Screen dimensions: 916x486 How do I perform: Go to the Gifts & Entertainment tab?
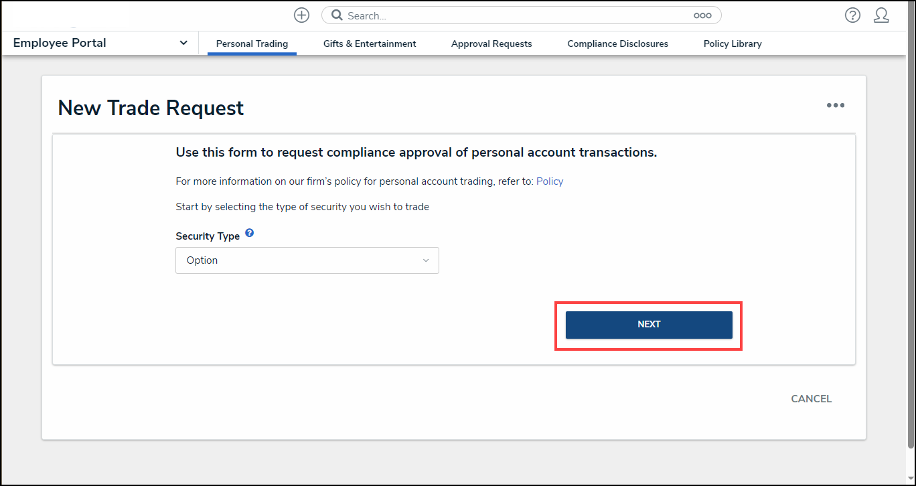370,44
